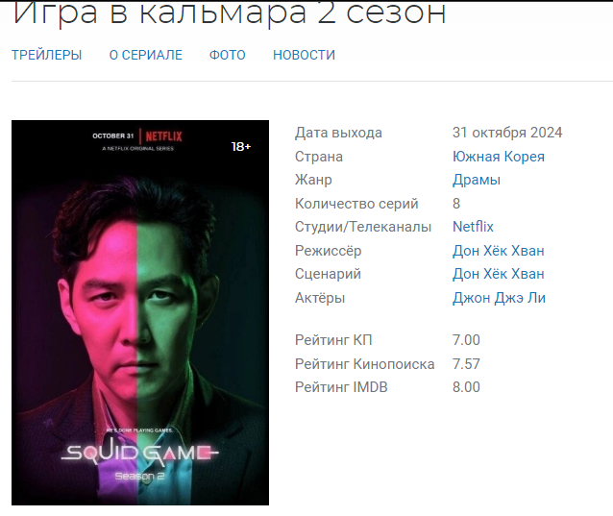Click the Игра в кальмара 2 сезон heading

pyautogui.click(x=230, y=12)
